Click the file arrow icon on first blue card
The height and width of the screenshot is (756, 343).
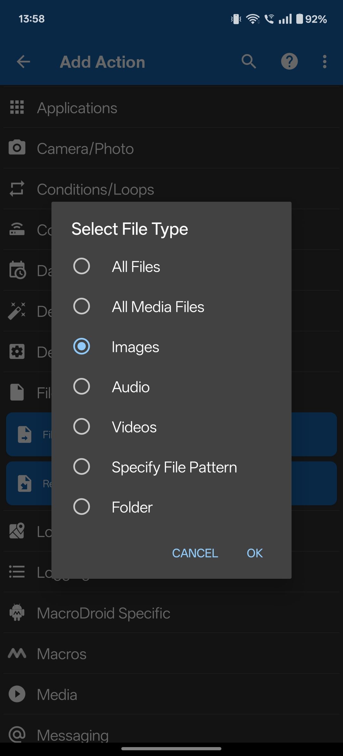pyautogui.click(x=24, y=434)
